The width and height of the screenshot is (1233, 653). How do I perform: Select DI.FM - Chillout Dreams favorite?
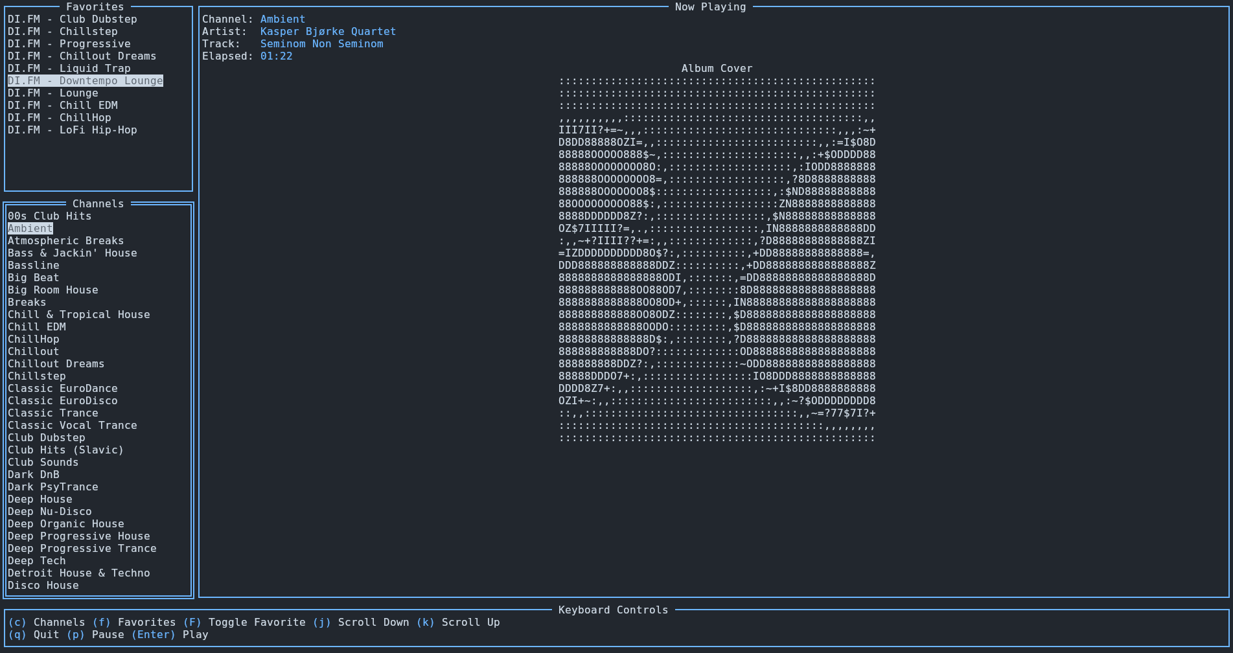click(82, 56)
